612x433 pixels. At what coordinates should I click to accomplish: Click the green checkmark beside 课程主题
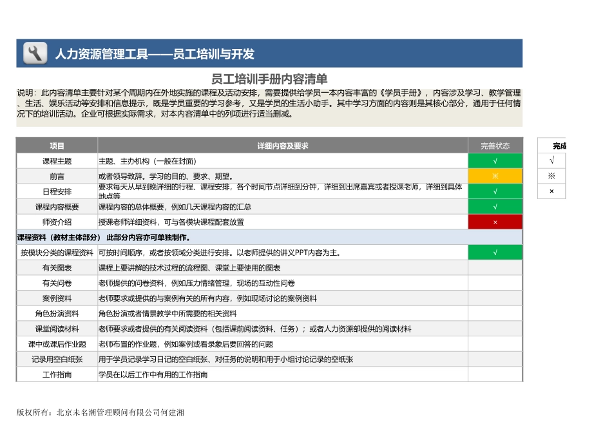pos(495,160)
